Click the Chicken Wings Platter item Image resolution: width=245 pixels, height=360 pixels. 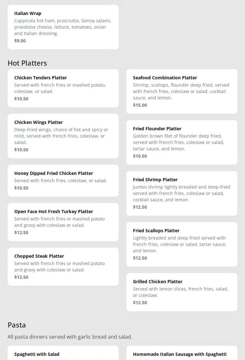[63, 136]
